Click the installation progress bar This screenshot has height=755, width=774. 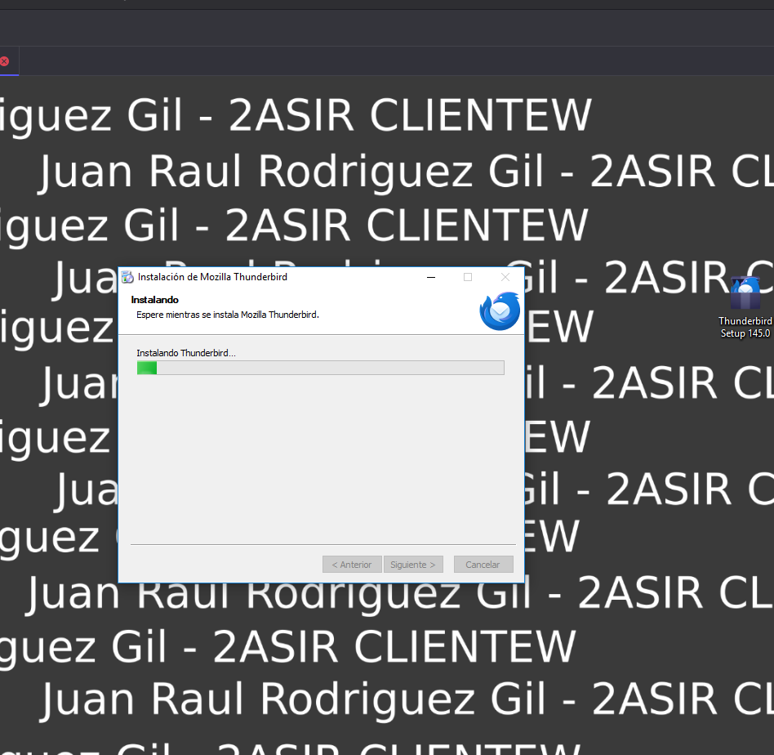320,368
